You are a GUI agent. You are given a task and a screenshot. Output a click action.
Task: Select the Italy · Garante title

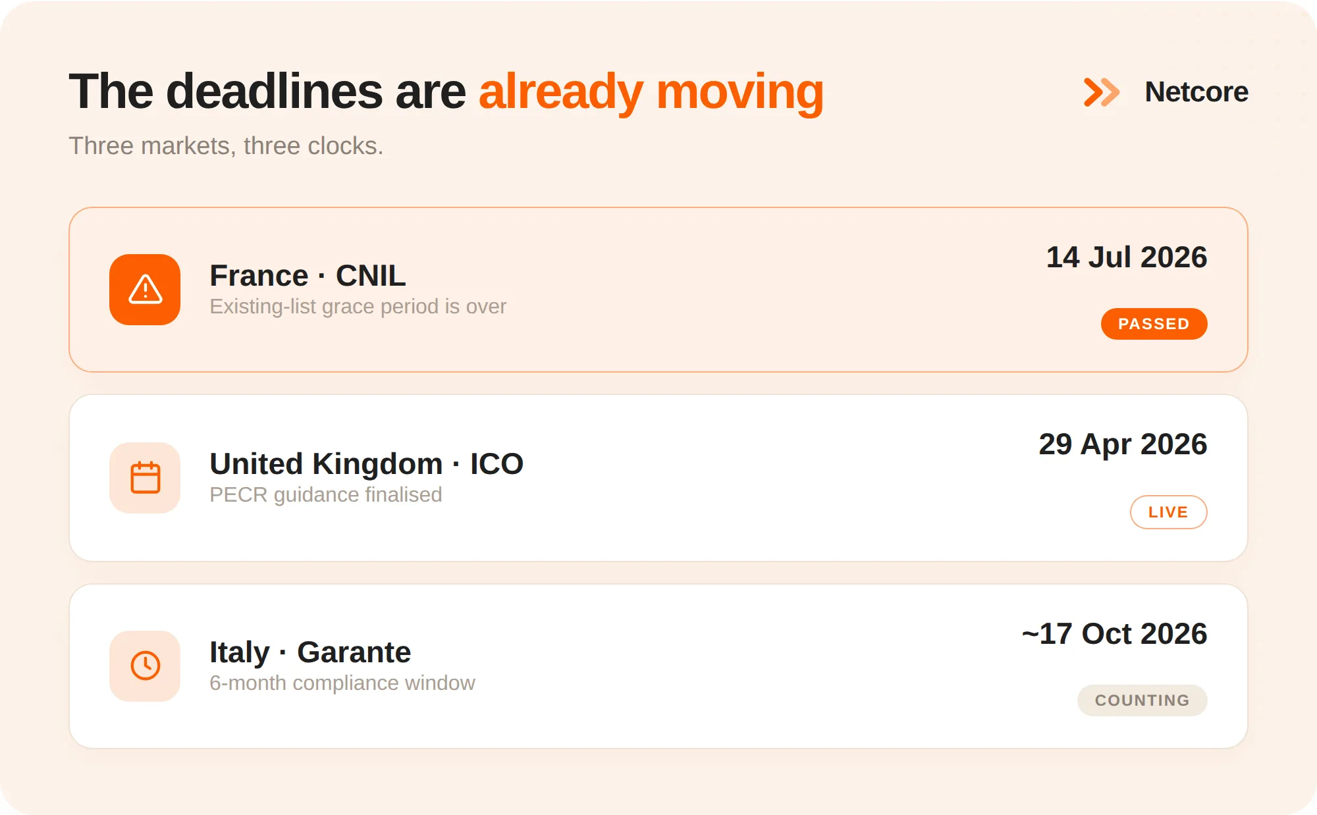pyautogui.click(x=310, y=652)
